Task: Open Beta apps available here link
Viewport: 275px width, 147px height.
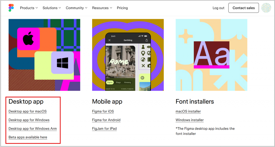Action: tap(28, 137)
